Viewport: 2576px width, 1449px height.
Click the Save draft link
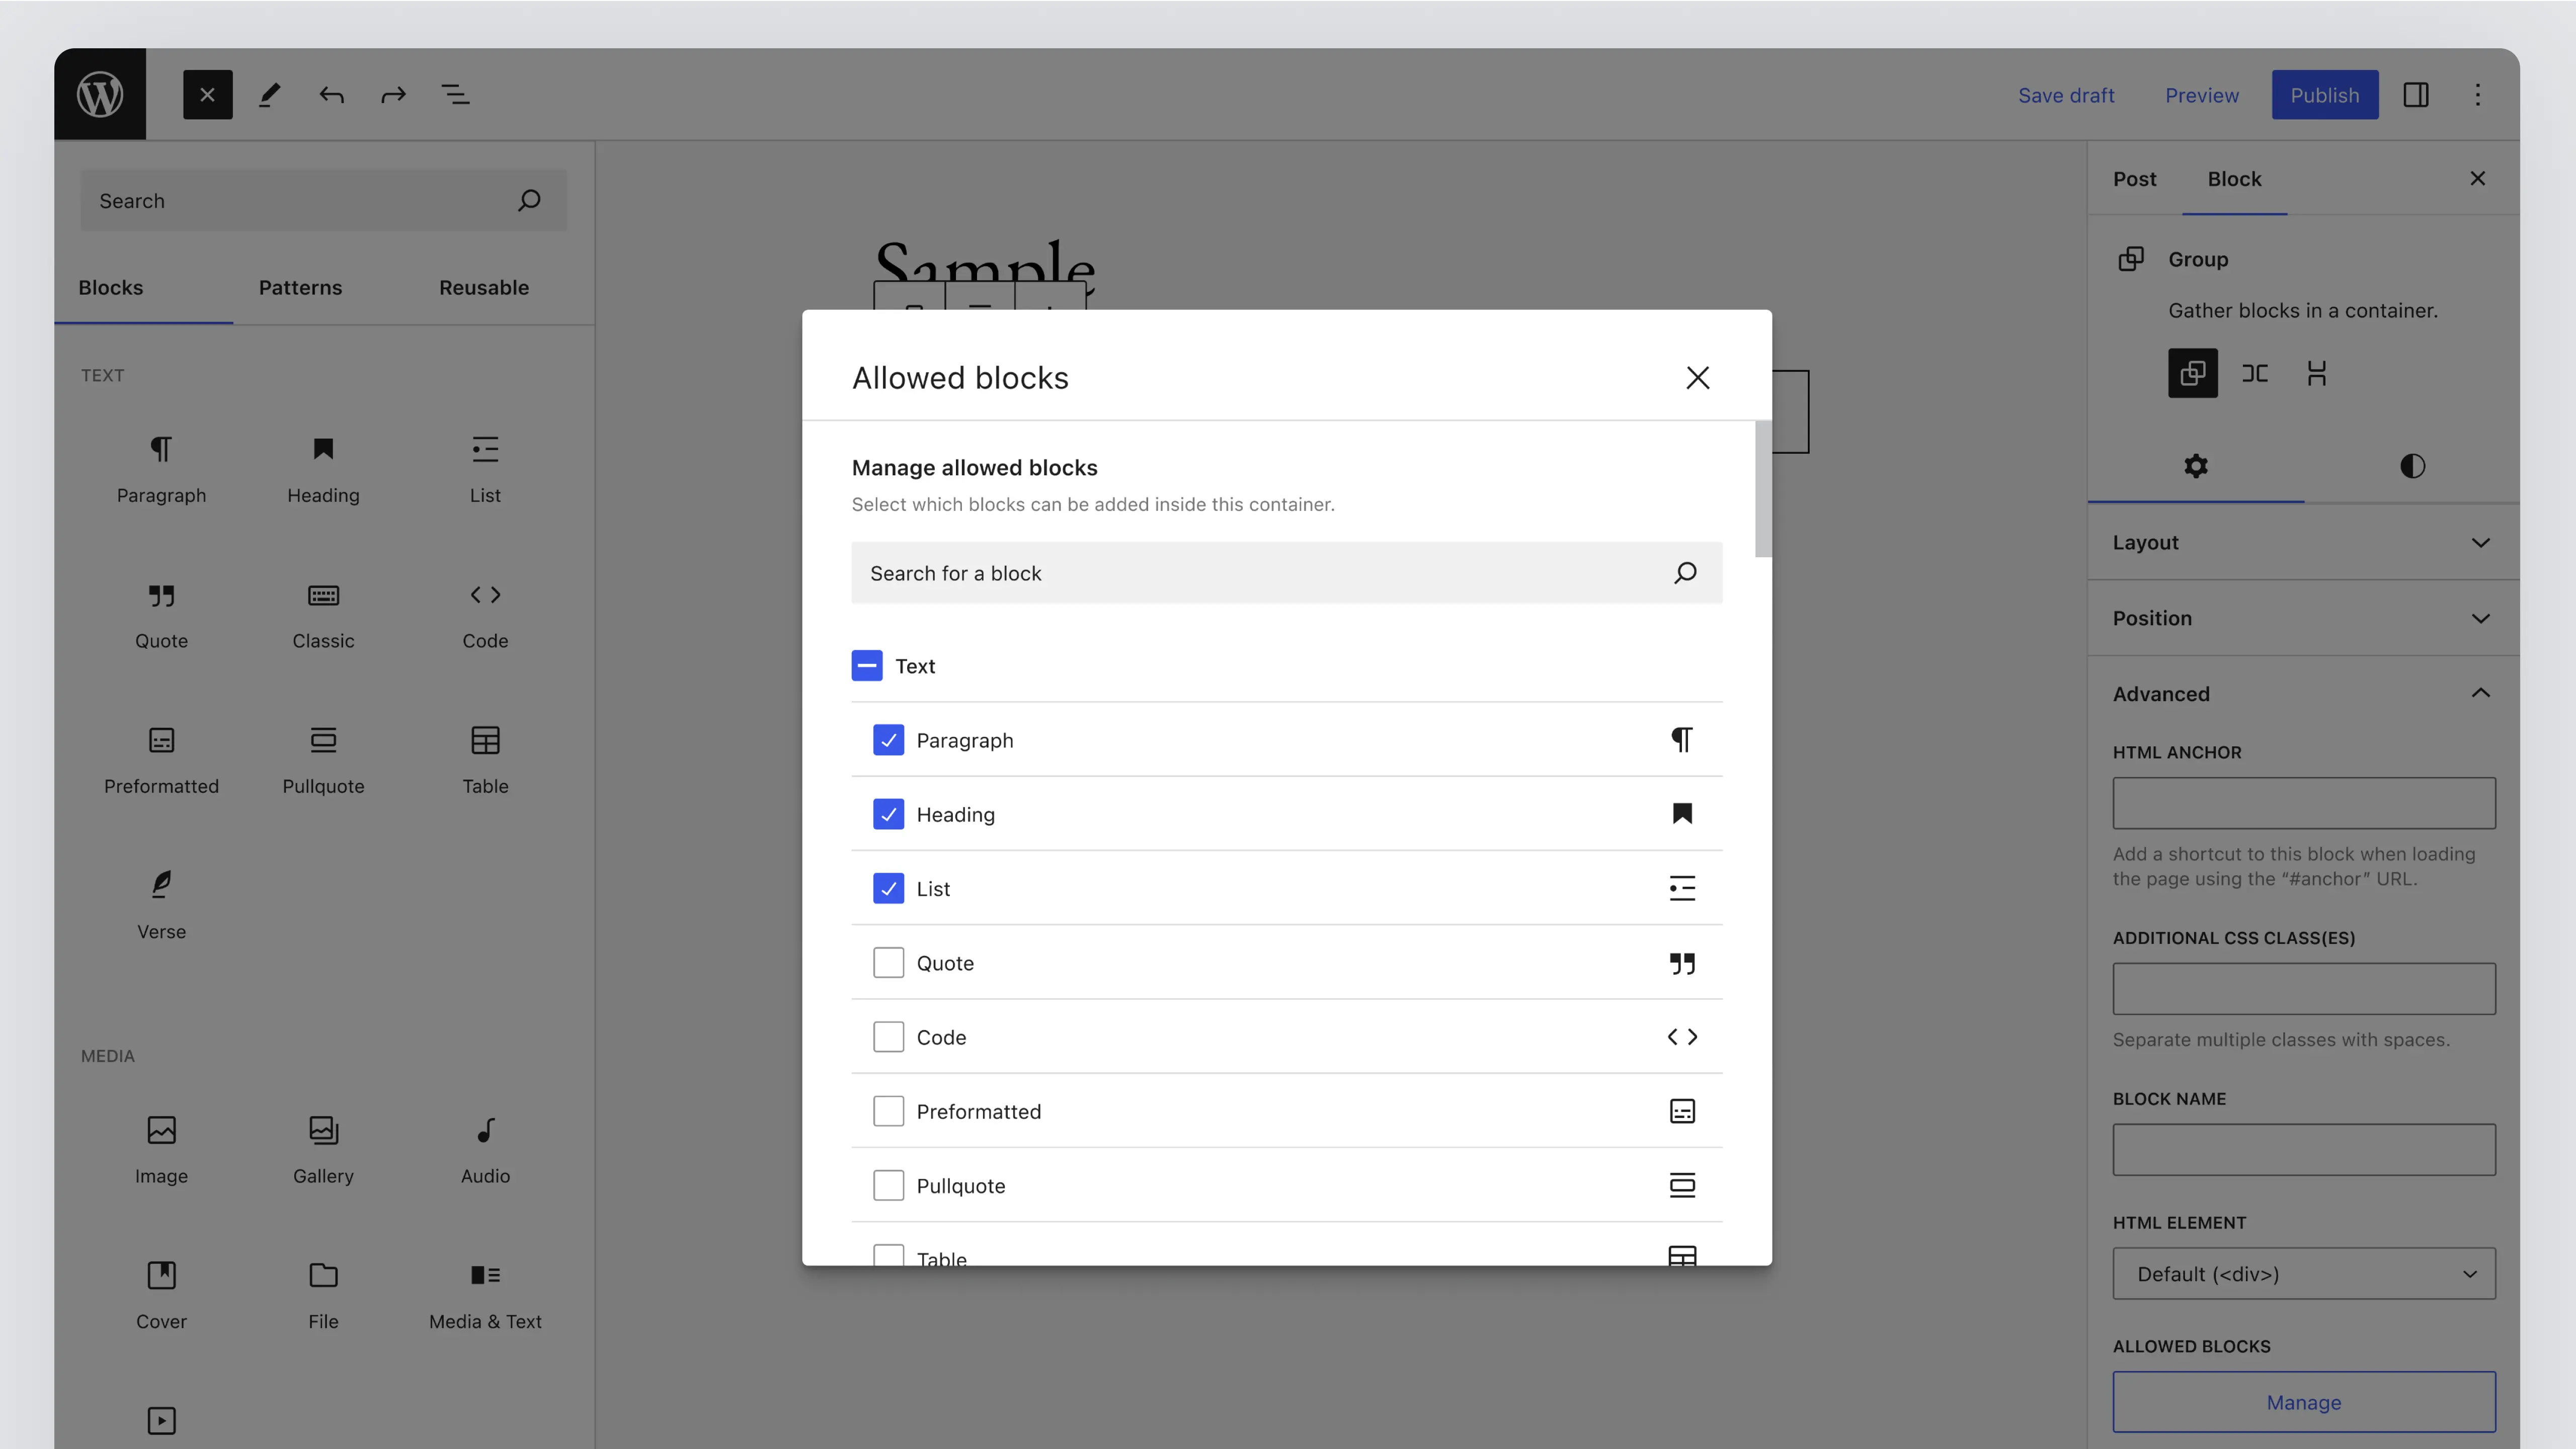[2065, 95]
